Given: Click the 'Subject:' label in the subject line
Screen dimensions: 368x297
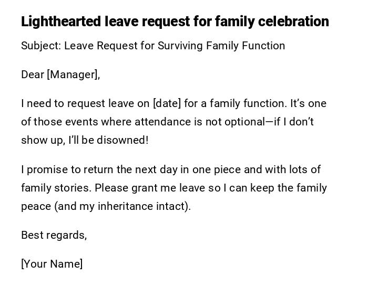Looking at the screenshot, I should point(41,46).
